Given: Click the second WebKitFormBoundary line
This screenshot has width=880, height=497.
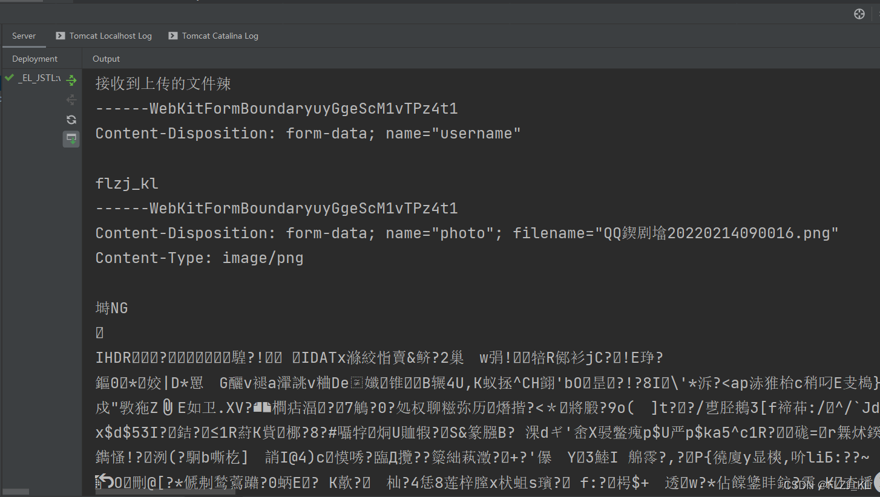Looking at the screenshot, I should [x=277, y=209].
